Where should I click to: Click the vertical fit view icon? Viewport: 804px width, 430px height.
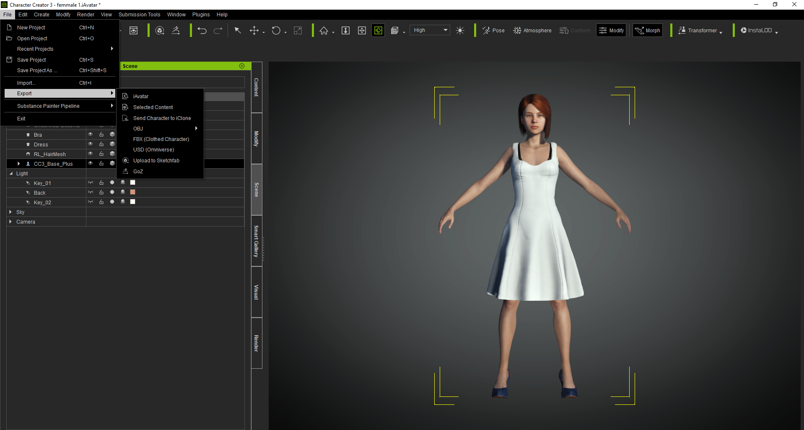[x=345, y=31]
